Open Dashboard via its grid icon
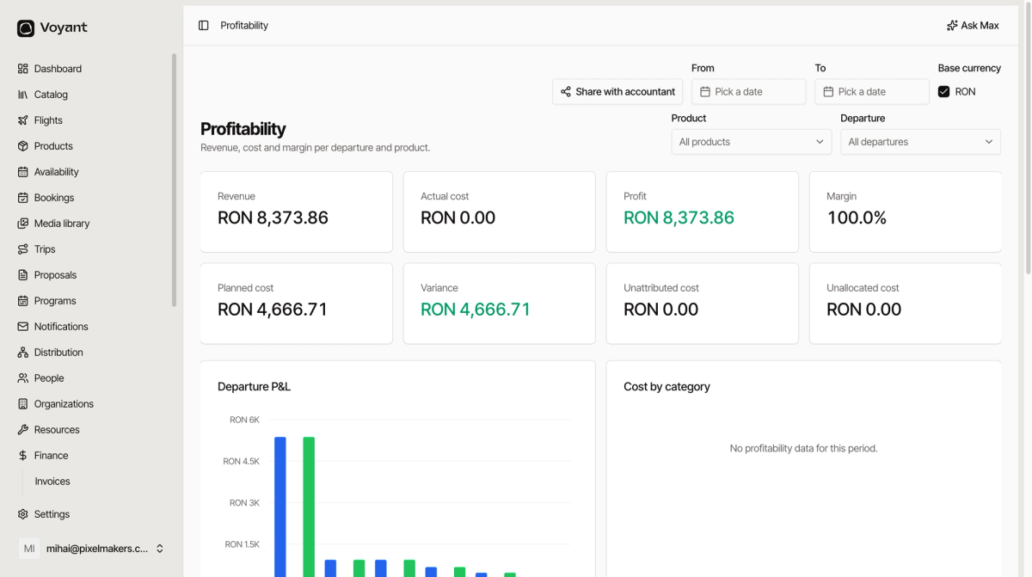This screenshot has height=577, width=1032. coord(23,69)
